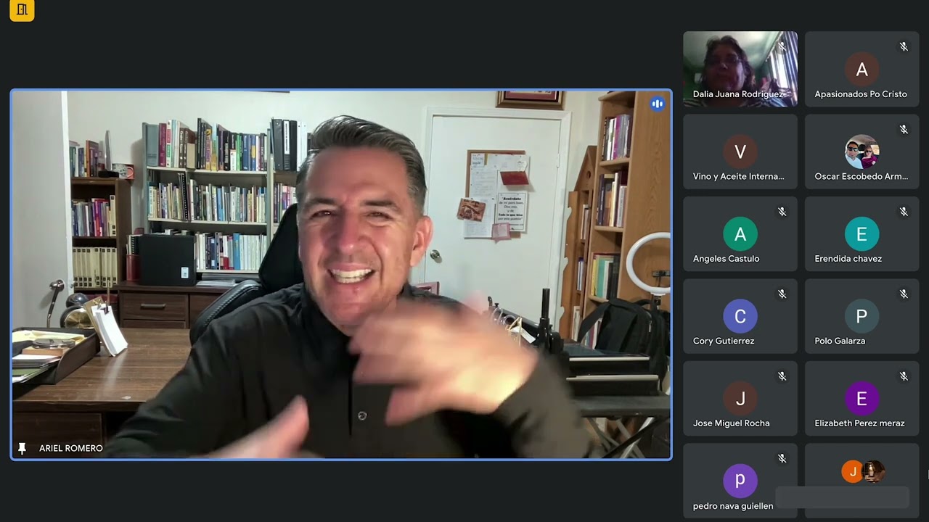Image resolution: width=929 pixels, height=522 pixels.
Task: Click the A avatar of Apasionados Po Cristo
Action: pyautogui.click(x=862, y=70)
